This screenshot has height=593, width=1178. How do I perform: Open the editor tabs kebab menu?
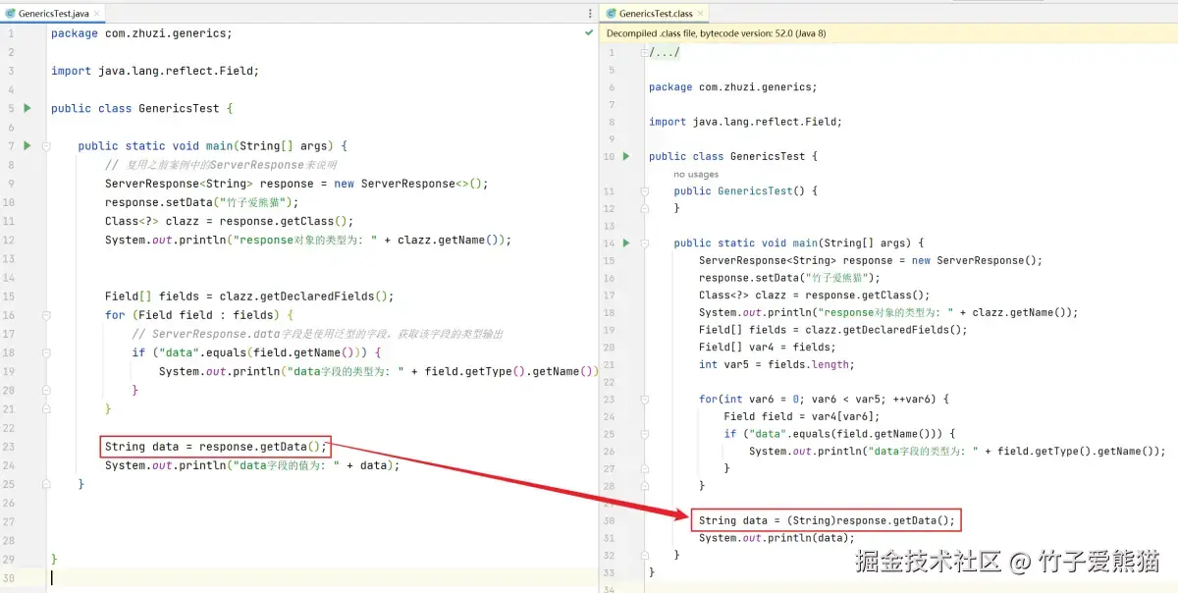pos(590,13)
